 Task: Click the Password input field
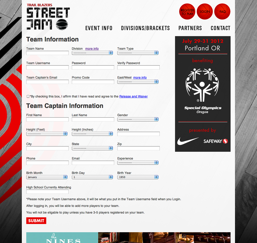coord(93,67)
